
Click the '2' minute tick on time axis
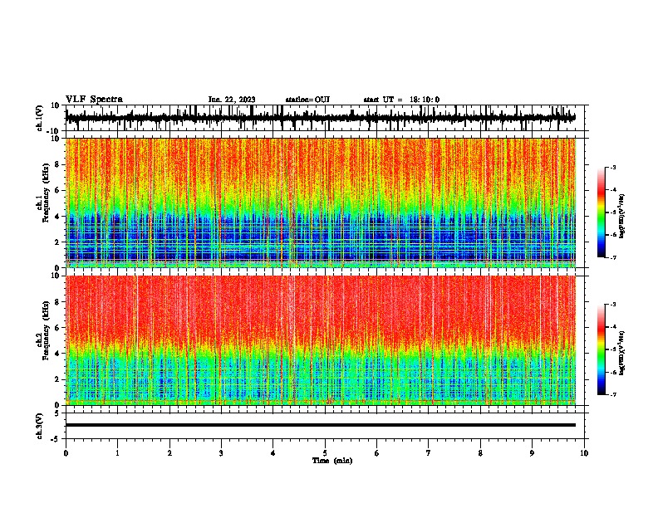[169, 453]
